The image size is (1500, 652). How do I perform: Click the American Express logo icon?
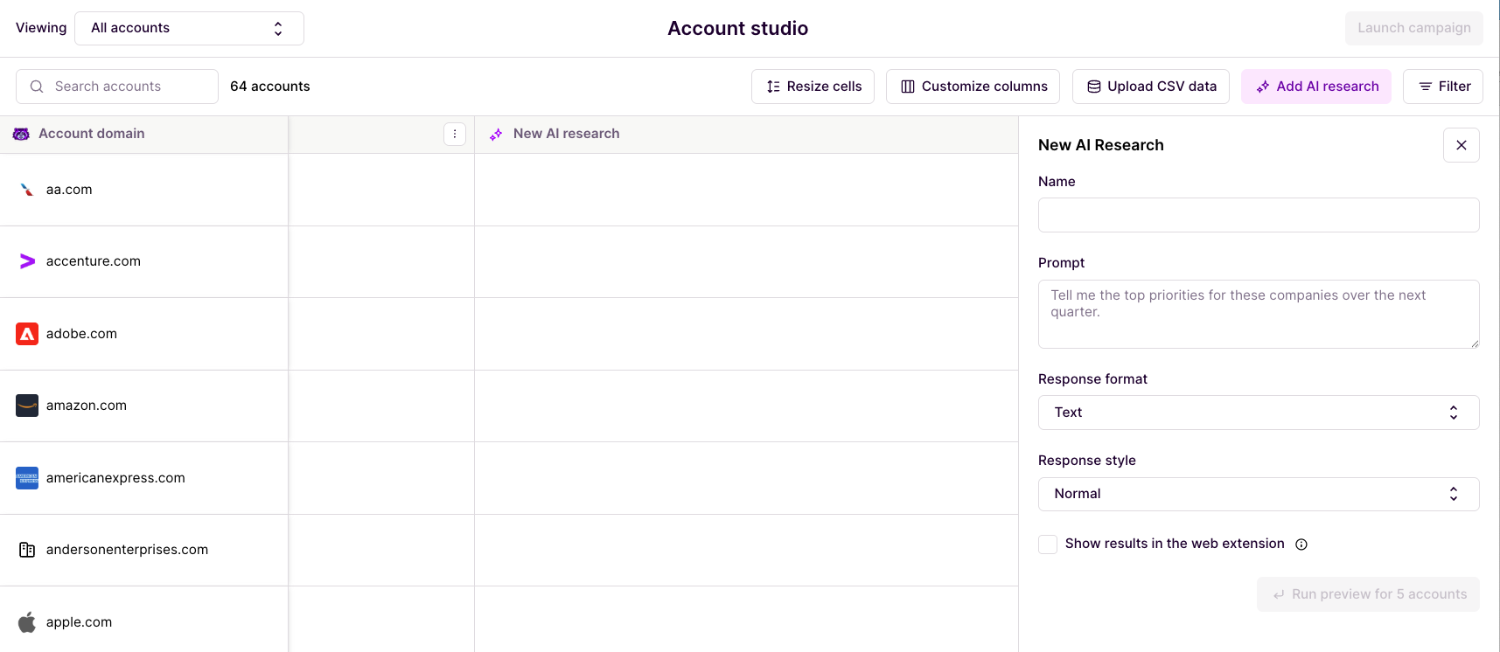point(27,478)
